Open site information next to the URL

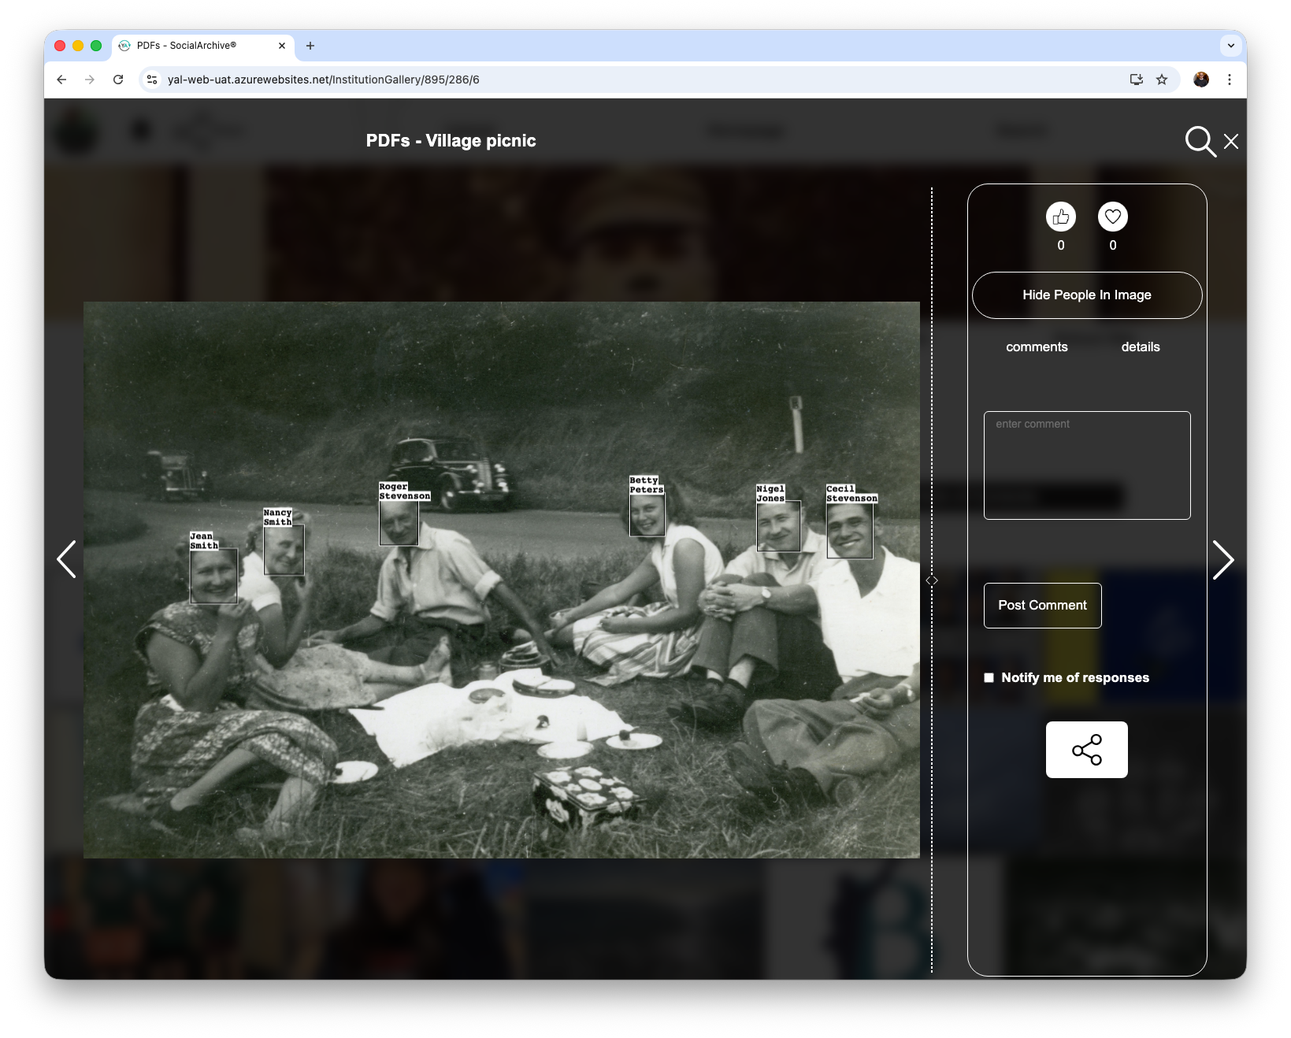[151, 79]
